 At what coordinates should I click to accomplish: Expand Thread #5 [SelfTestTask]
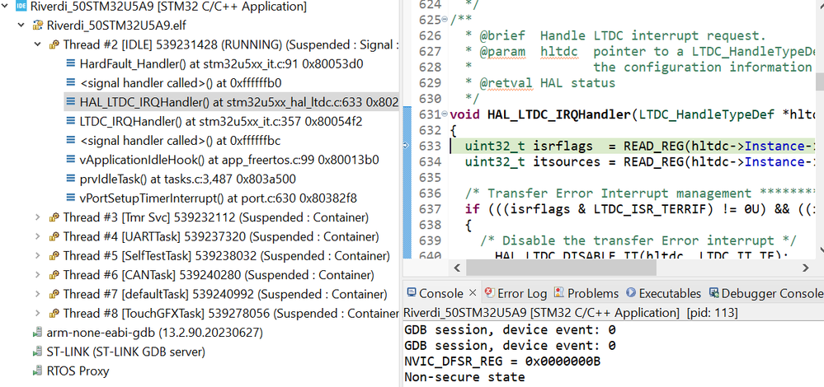tap(37, 256)
